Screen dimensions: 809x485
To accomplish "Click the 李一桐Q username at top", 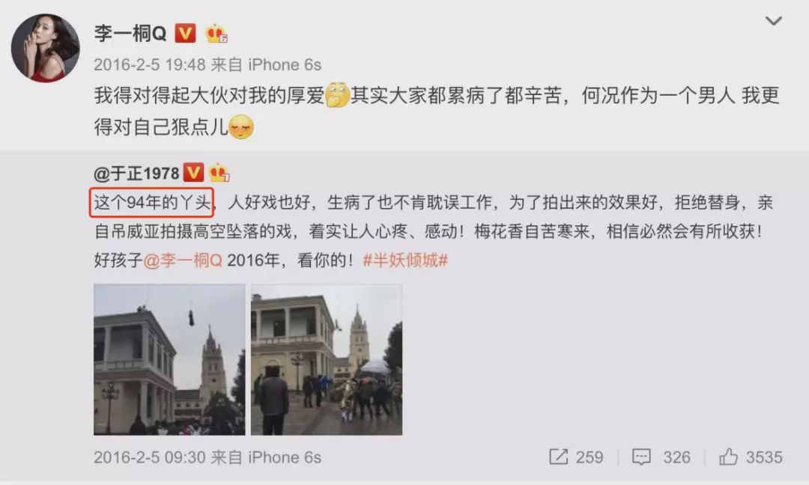I will 130,34.
